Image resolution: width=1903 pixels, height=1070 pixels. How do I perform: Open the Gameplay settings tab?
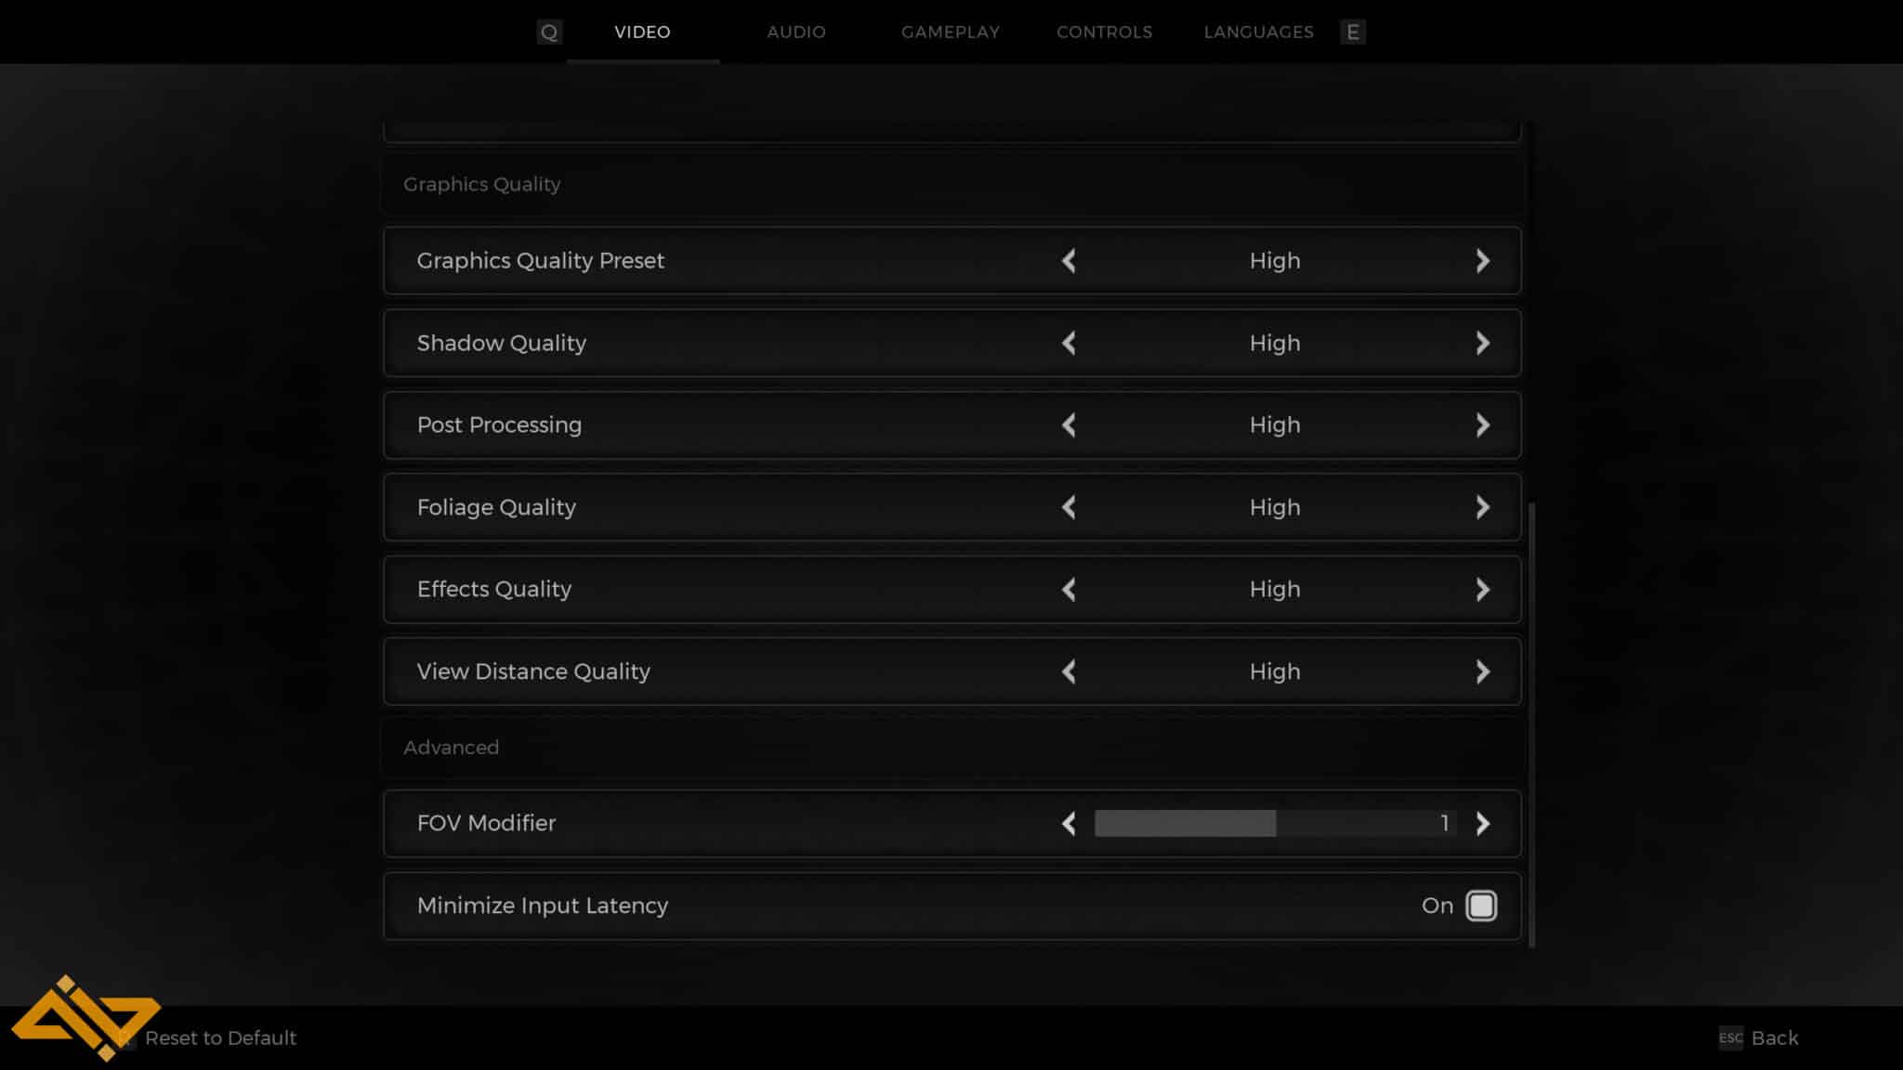click(x=951, y=32)
